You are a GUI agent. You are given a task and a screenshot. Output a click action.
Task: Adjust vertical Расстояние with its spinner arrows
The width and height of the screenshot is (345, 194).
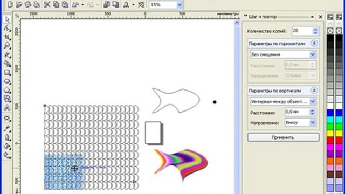point(313,112)
